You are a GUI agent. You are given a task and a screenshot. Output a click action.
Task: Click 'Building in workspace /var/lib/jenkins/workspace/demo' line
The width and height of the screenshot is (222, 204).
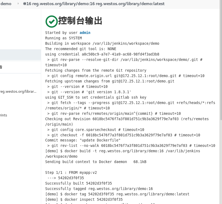(102, 44)
